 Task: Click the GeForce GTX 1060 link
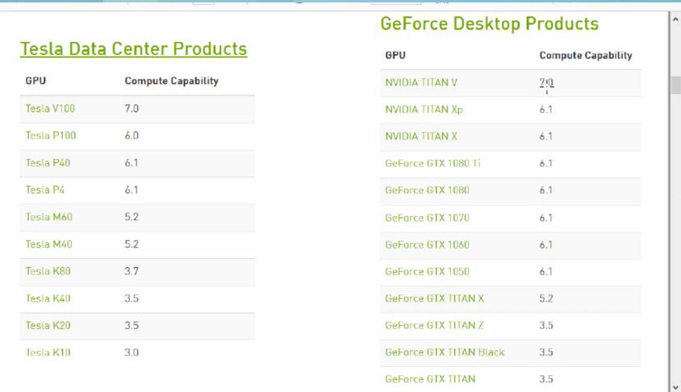pos(427,244)
